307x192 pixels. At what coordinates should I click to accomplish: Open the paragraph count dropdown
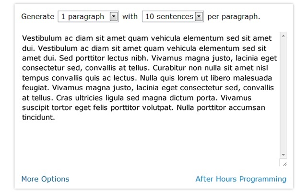pyautogui.click(x=88, y=16)
